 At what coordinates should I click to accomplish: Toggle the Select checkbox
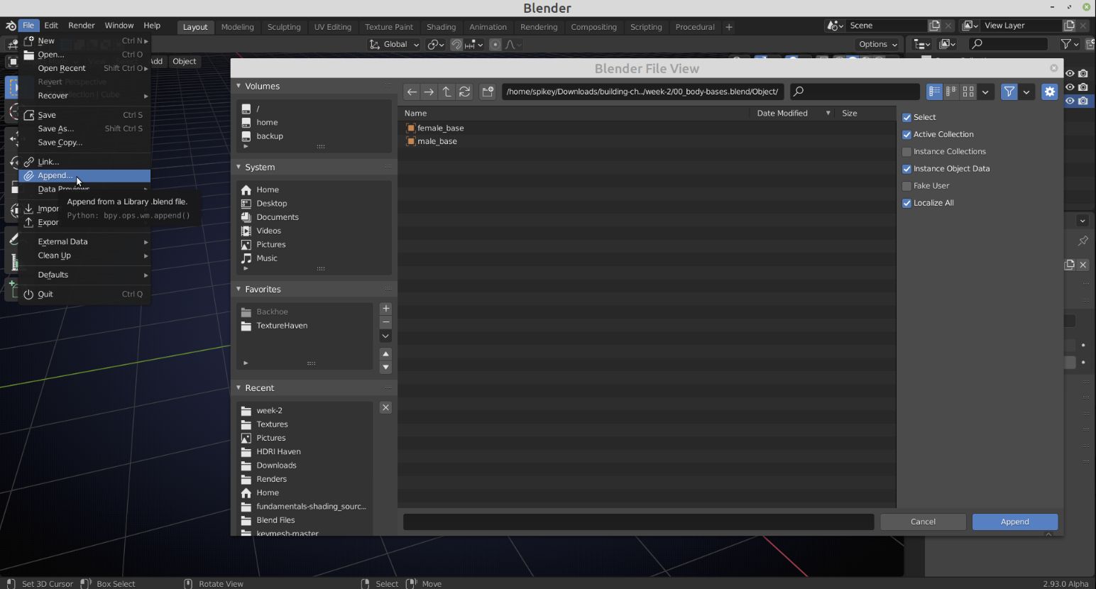point(906,117)
